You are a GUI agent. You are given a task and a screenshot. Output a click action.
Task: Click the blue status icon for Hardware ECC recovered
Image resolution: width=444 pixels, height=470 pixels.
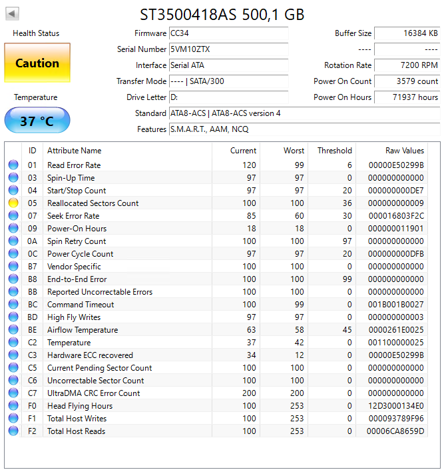(x=13, y=355)
